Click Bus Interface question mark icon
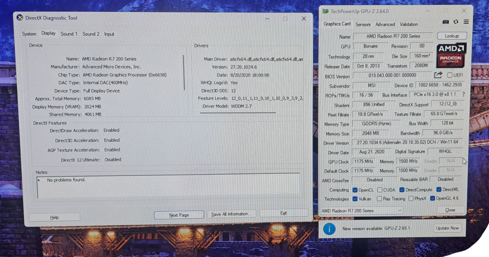Image resolution: width=489 pixels, height=257 pixels. pos(463,95)
